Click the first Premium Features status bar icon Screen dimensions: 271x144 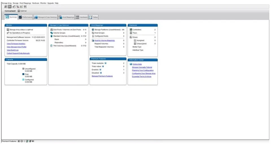click(19, 141)
